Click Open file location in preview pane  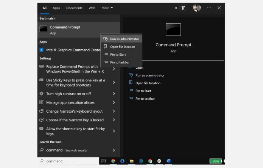pos(148,83)
